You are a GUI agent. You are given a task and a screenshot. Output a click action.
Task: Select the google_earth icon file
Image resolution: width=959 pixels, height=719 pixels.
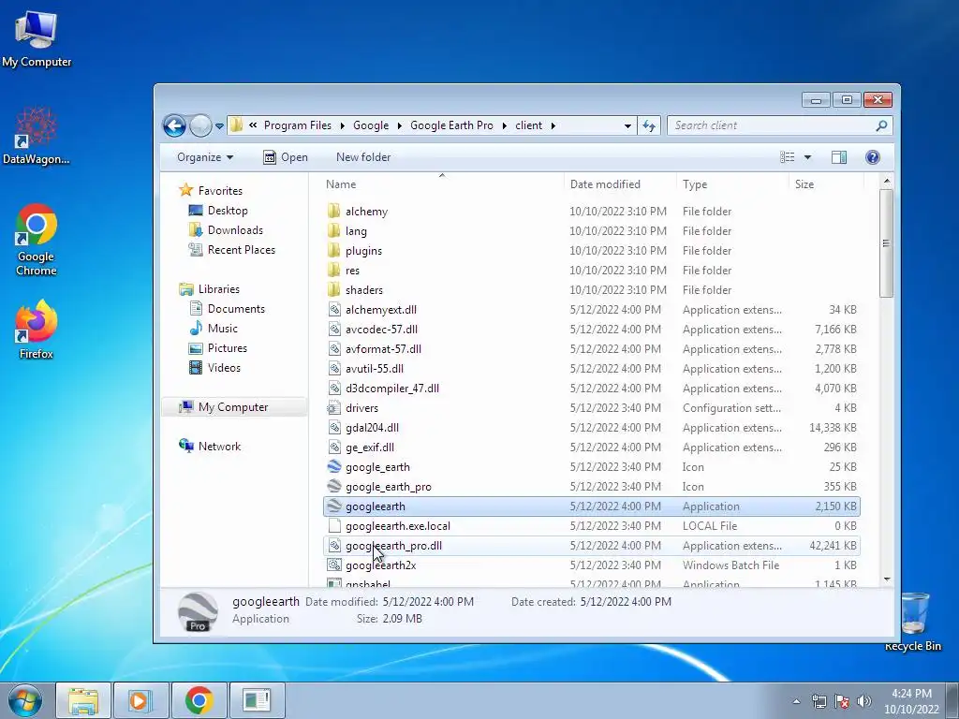[x=334, y=466]
